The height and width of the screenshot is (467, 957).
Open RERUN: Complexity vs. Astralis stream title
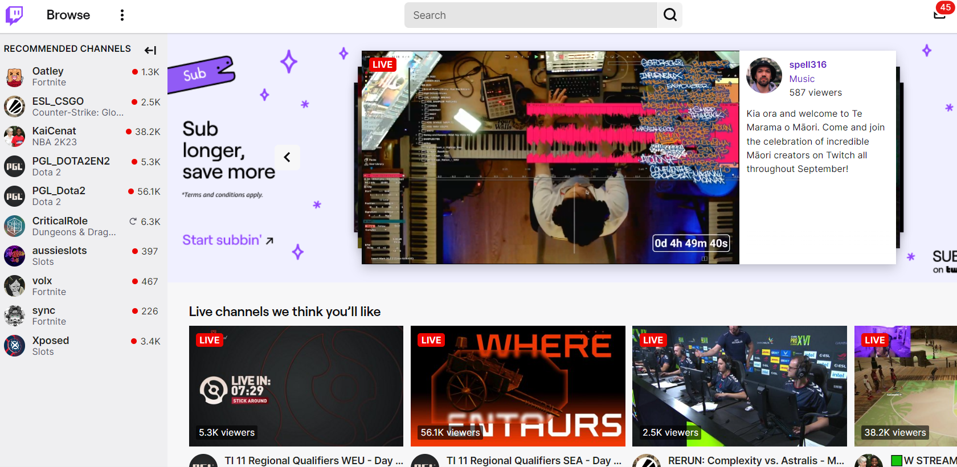pos(756,460)
